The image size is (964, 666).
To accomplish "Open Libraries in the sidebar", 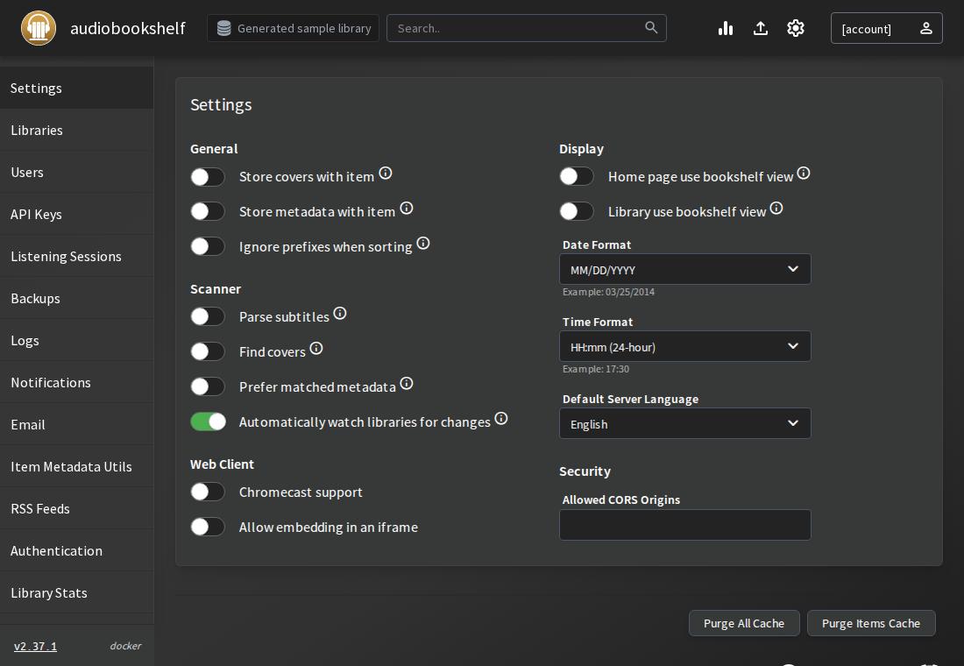I will point(77,131).
